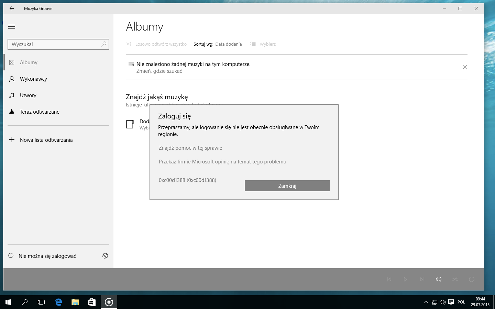Viewport: 495px width, 309px height.
Task: Open the Wykonawcy section
Action: (x=58, y=79)
